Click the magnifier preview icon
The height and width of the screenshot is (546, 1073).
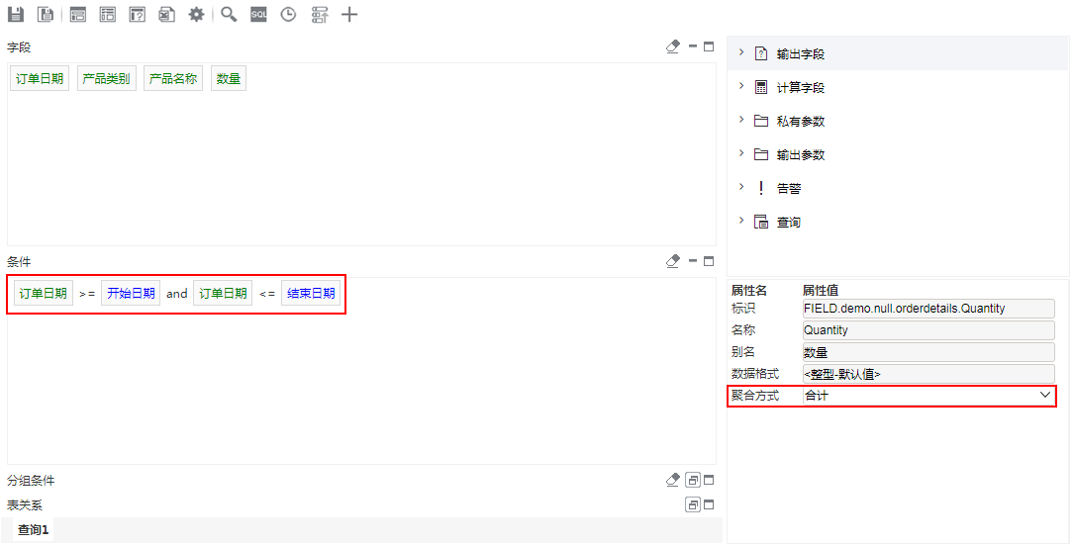[229, 15]
